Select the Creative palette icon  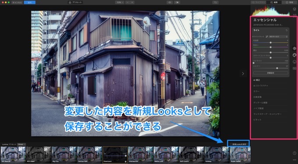(294, 55)
